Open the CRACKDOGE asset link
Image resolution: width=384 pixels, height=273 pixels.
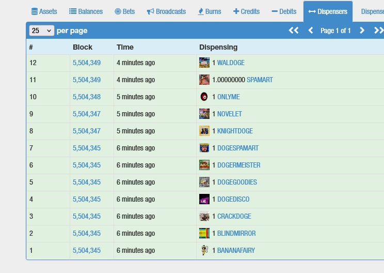click(234, 216)
